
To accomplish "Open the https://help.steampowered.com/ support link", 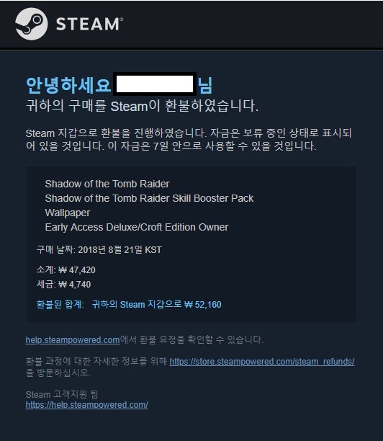I will pyautogui.click(x=87, y=405).
